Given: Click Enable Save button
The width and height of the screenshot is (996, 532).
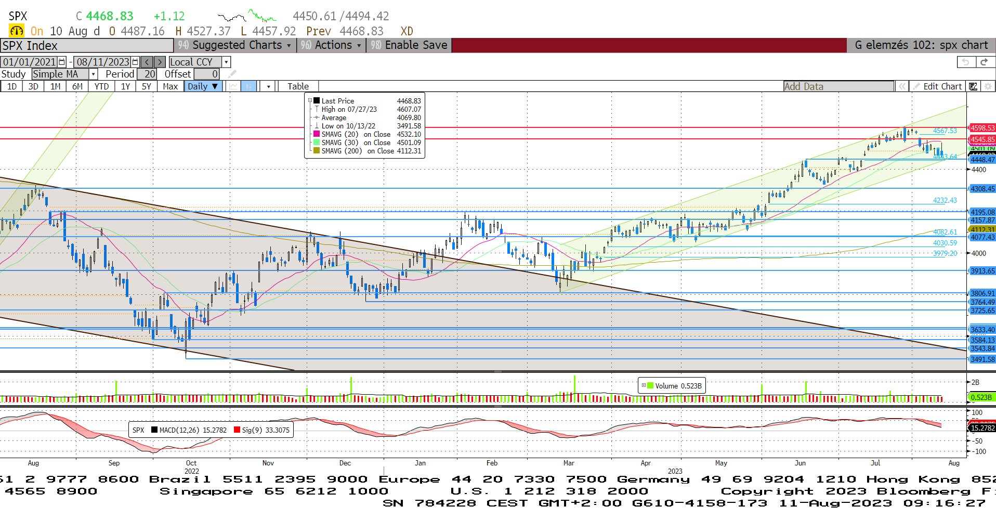Looking at the screenshot, I should [409, 45].
